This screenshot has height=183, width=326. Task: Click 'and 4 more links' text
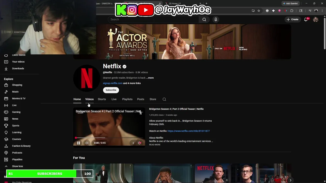tap(132, 83)
